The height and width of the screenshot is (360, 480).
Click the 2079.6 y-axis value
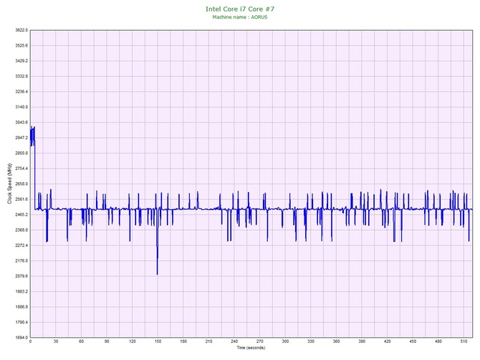point(21,276)
